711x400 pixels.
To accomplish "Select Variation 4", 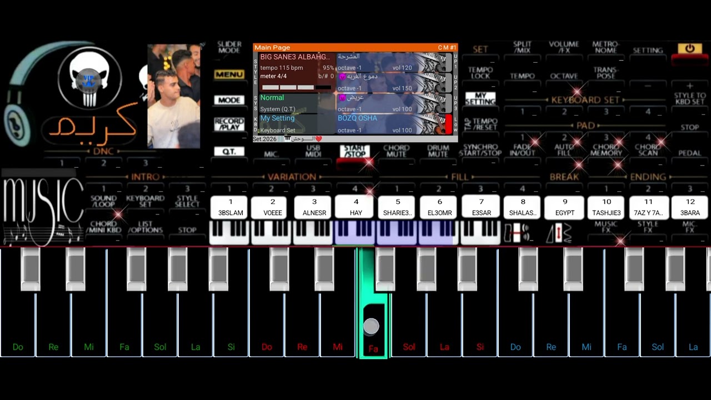I will (355, 189).
